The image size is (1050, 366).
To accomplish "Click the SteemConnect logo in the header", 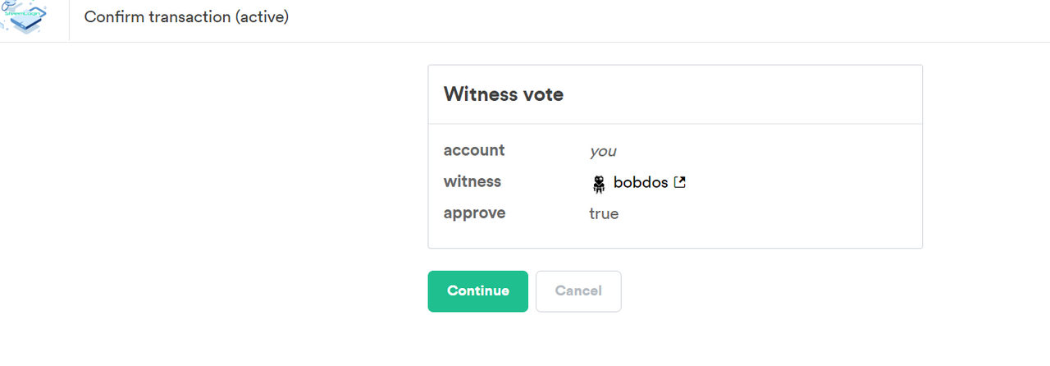I will (x=25, y=17).
